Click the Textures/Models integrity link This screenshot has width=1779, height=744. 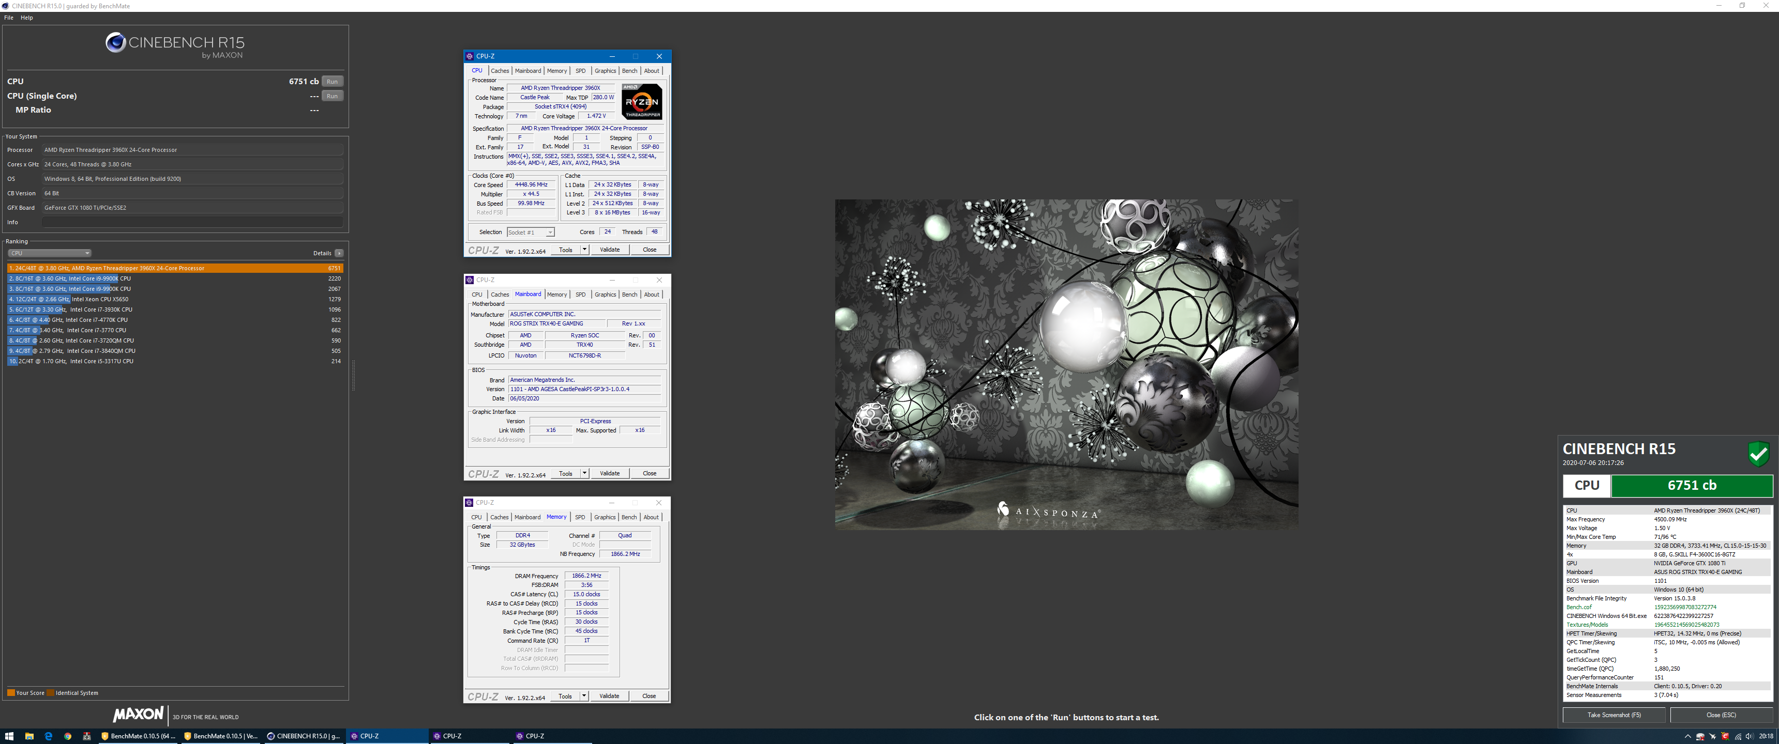(x=1587, y=625)
